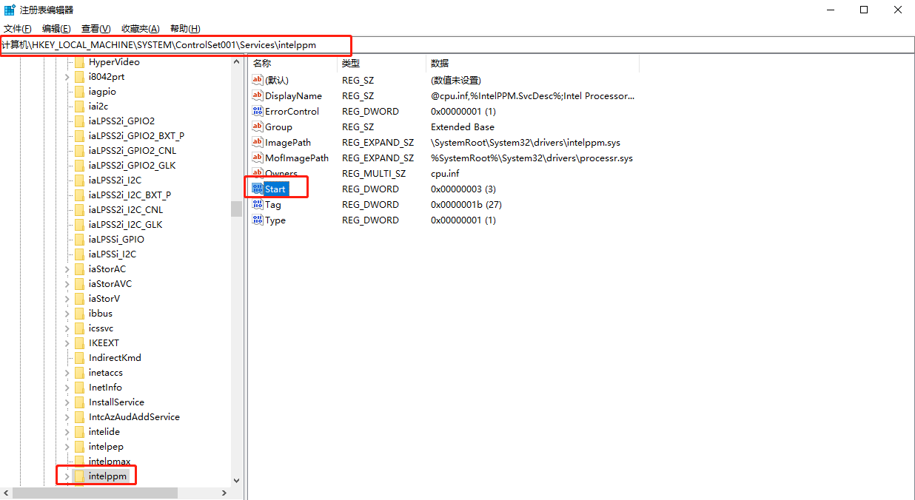
Task: Click the Registry Editor app icon in title bar
Action: click(x=10, y=10)
